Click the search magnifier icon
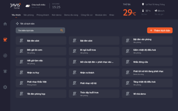Image resolution: width=178 pixels, height=111 pixels. (62, 30)
